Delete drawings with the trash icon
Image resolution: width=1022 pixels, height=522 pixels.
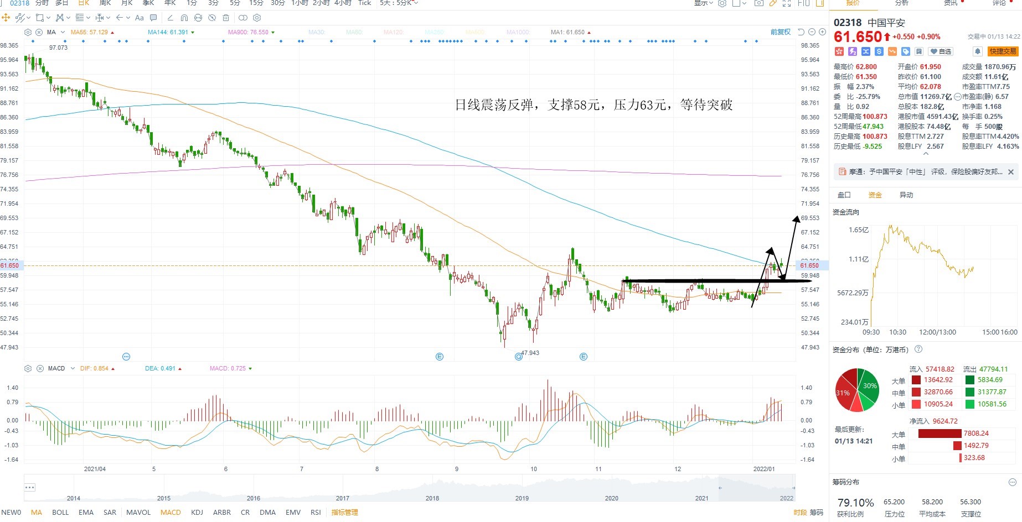(x=226, y=18)
